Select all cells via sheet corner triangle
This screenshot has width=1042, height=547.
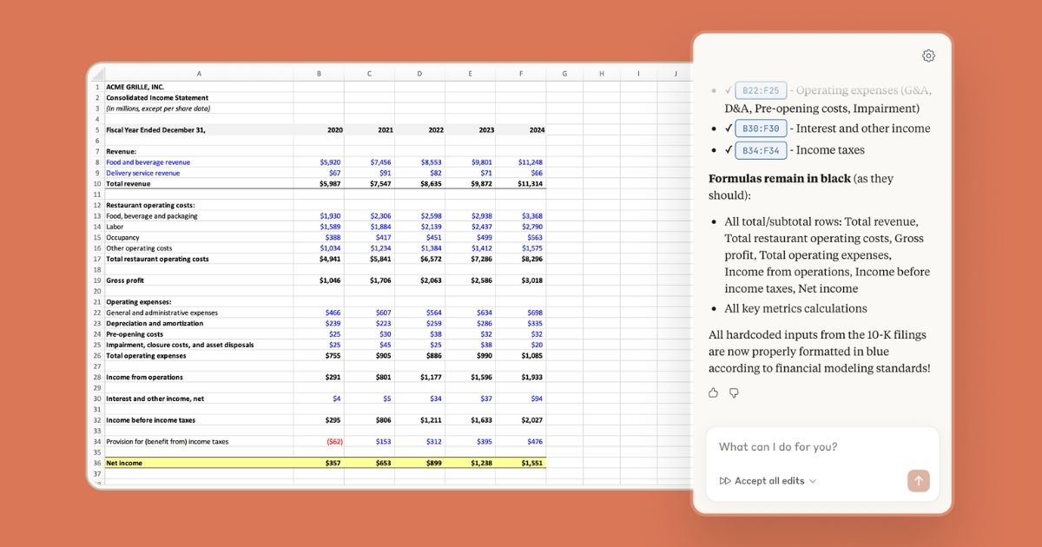click(x=96, y=74)
